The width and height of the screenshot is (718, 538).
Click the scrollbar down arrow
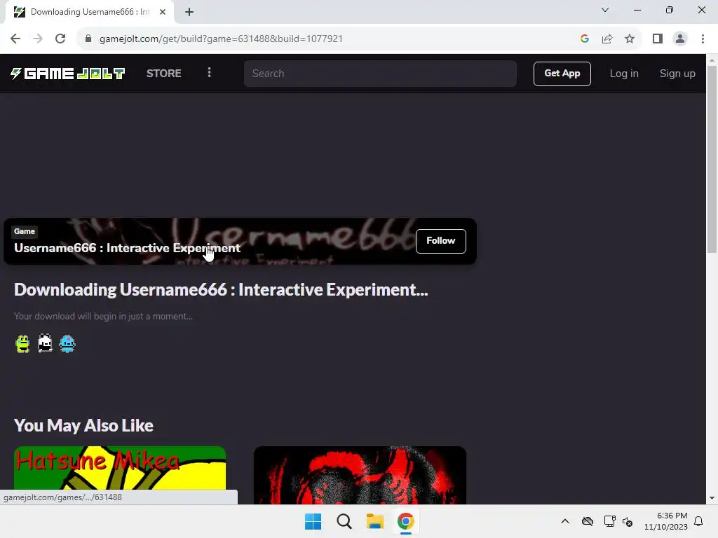[x=712, y=499]
